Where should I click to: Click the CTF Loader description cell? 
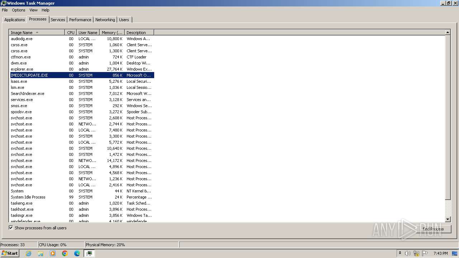[x=137, y=57]
